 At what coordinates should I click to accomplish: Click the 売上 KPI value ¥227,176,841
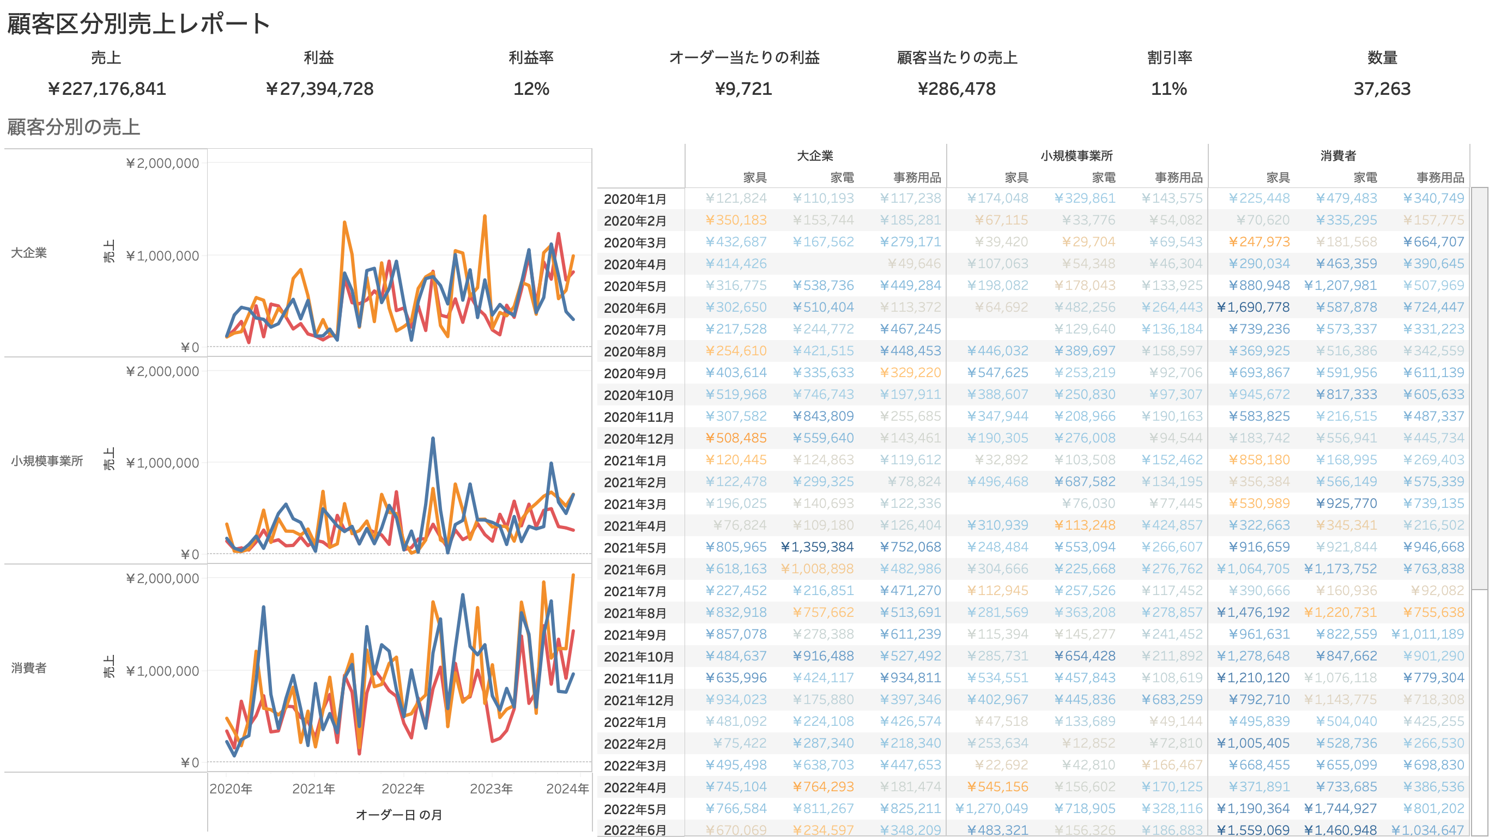point(106,88)
